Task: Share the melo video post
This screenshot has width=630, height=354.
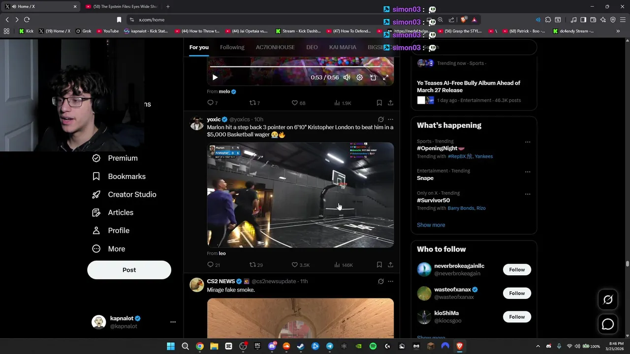Action: coord(390,103)
